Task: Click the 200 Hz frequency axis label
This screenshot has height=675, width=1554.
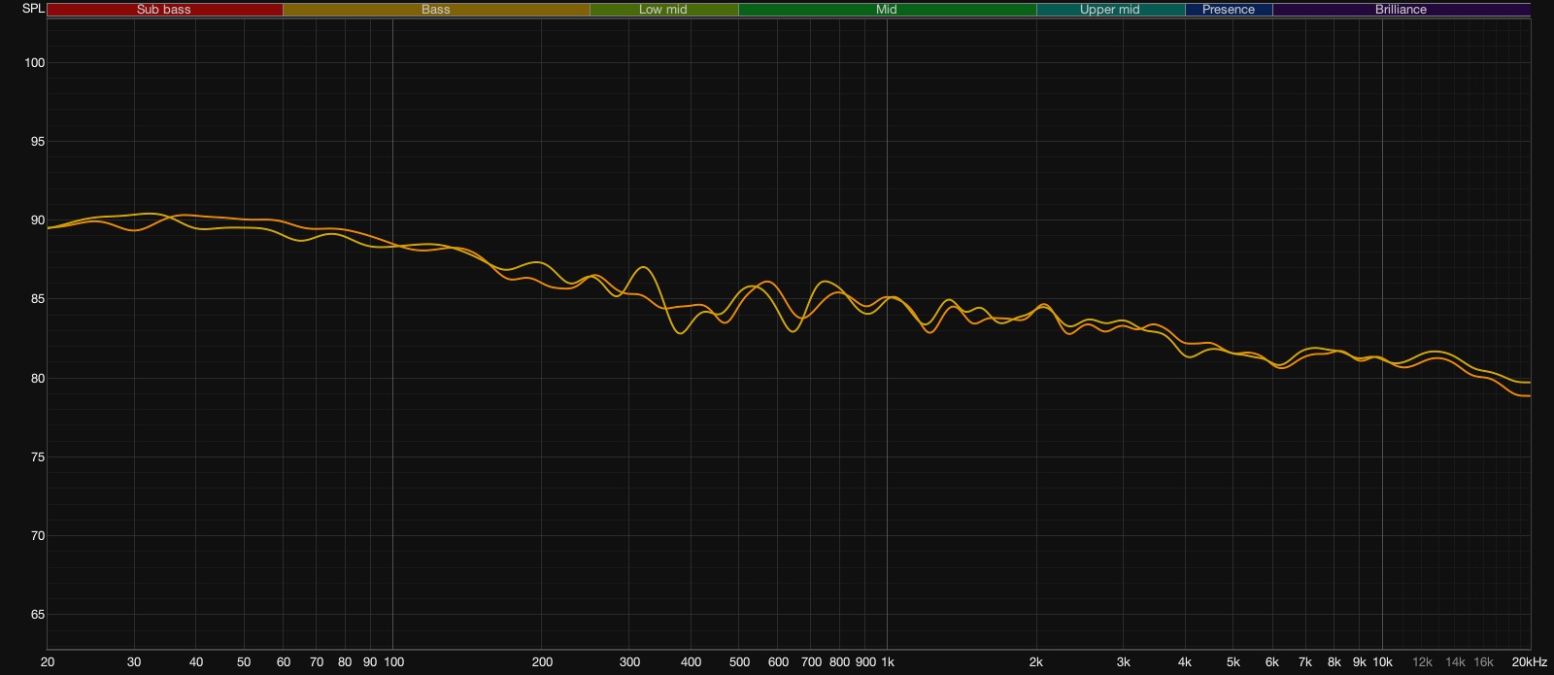Action: [542, 662]
